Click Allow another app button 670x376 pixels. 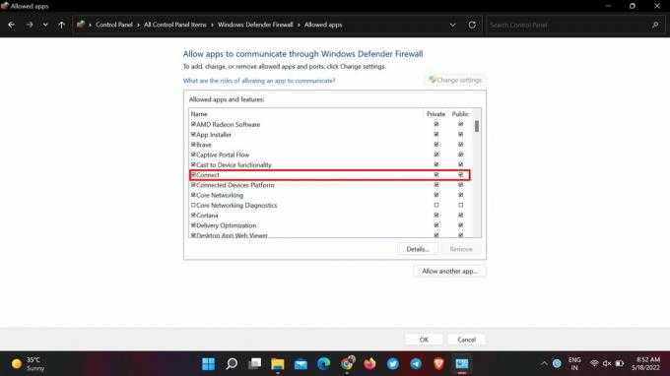[x=449, y=271]
